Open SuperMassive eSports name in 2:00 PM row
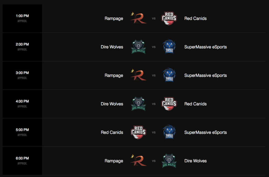Viewport: 269px width, 177px height. [x=205, y=47]
